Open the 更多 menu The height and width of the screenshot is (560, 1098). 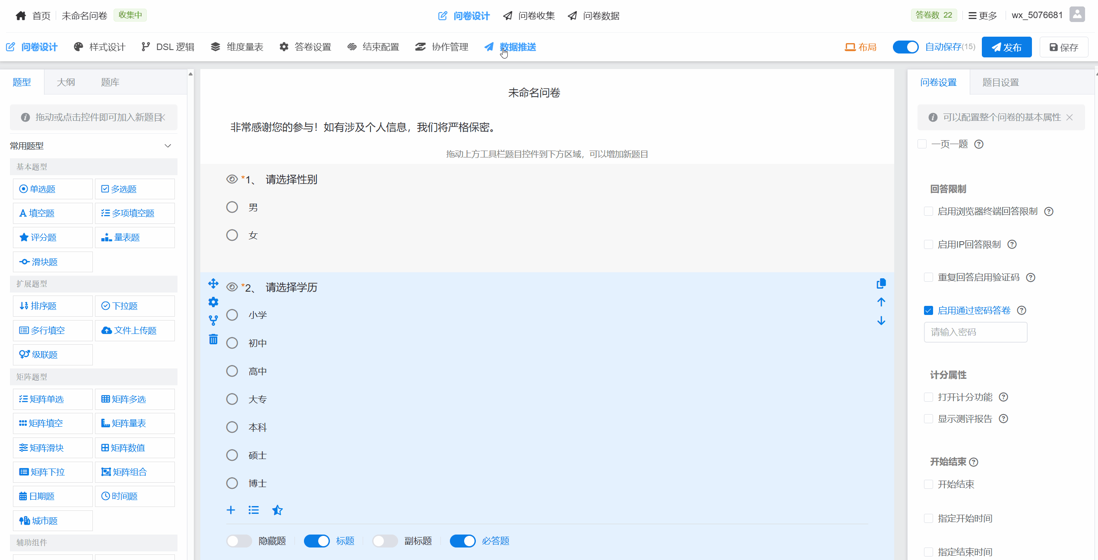point(983,16)
